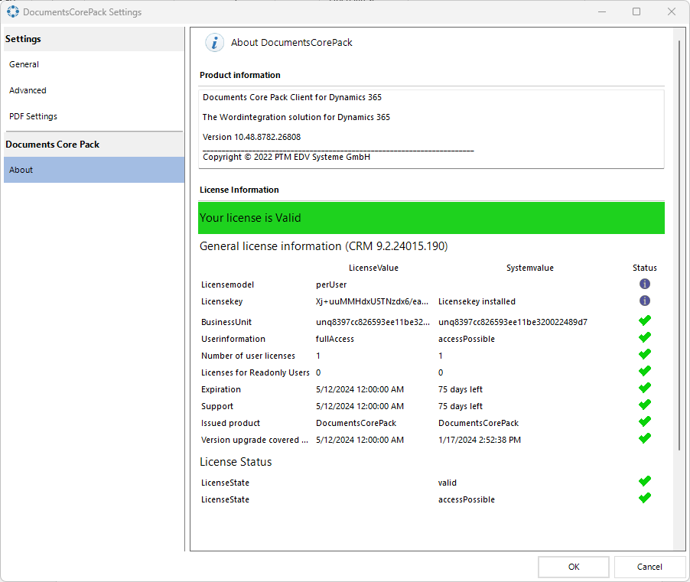The width and height of the screenshot is (690, 582).
Task: Select the 'Version 10.48.8782.26808' text
Action: point(251,137)
